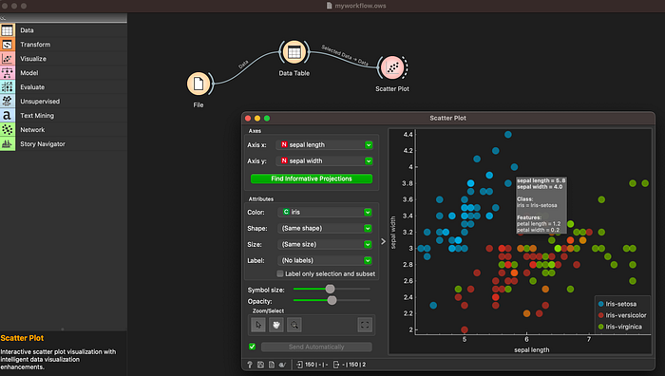Open the Axis y sepal width dropdown

tap(325, 161)
